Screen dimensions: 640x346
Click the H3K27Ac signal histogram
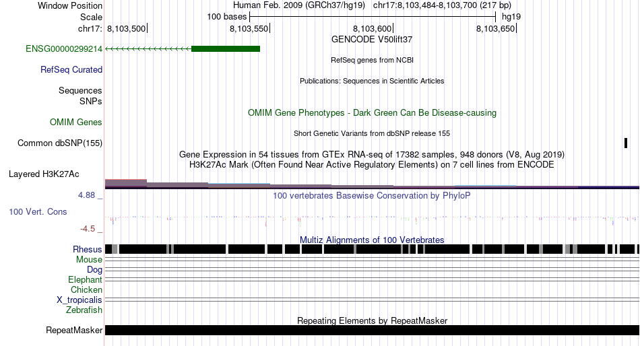(372, 184)
